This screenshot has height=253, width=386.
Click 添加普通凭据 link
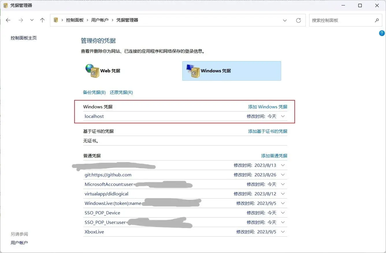pos(274,156)
